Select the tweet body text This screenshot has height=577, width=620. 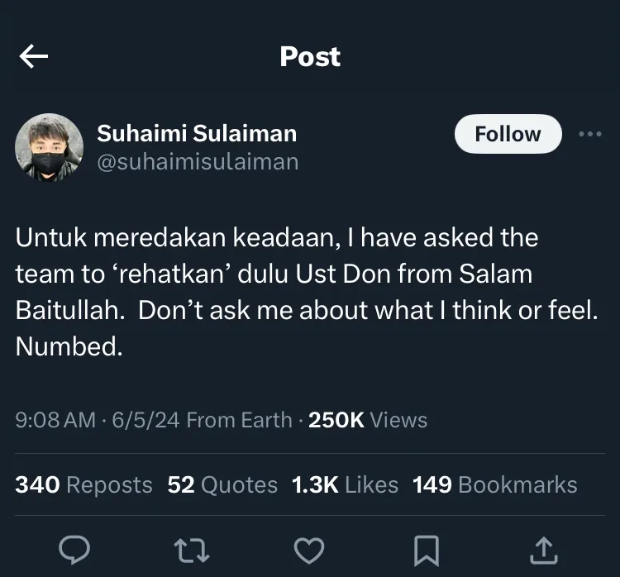click(x=306, y=292)
